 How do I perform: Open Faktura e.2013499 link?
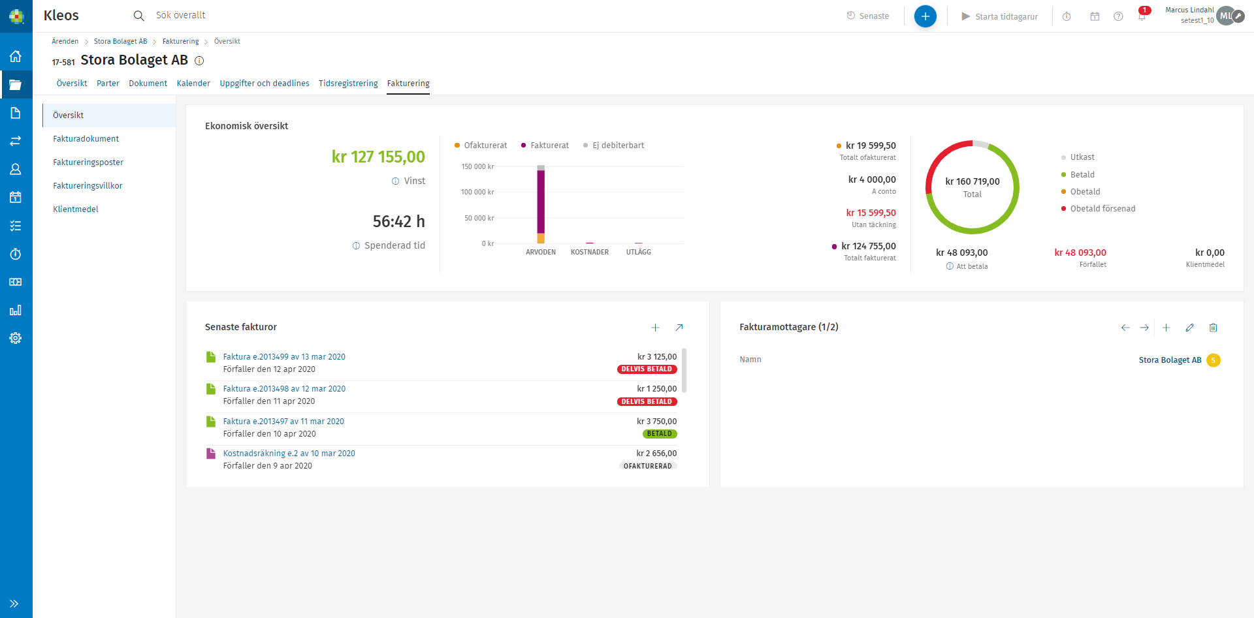284,357
